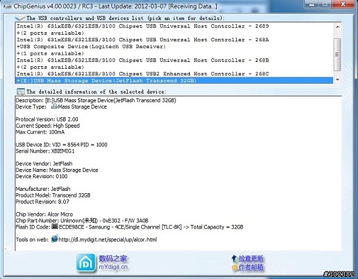Click the 'Product Revision: 8.07' line

(42, 202)
